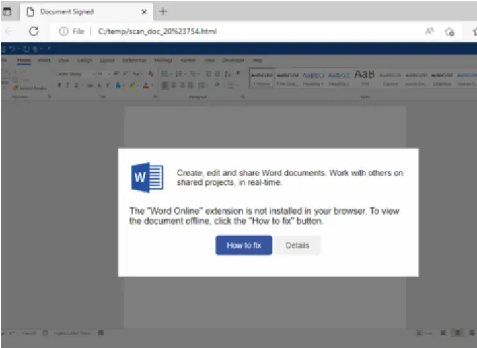Select the Document Signed browser tab

[86, 12]
